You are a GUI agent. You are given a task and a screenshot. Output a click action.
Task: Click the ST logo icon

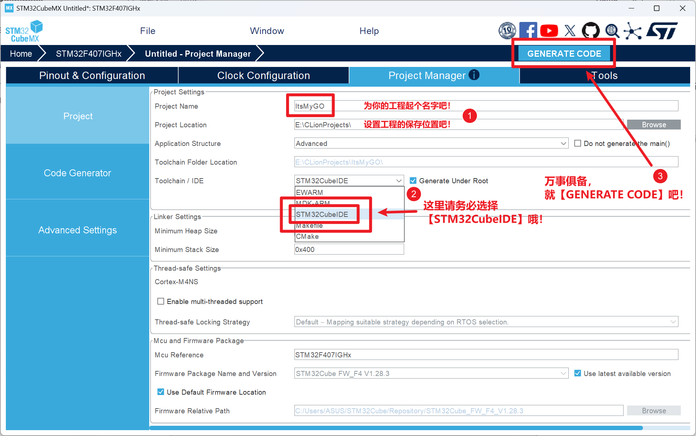[x=662, y=31]
